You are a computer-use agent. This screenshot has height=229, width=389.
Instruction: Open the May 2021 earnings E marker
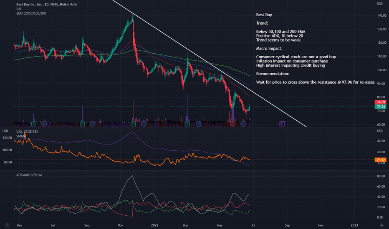(33, 124)
